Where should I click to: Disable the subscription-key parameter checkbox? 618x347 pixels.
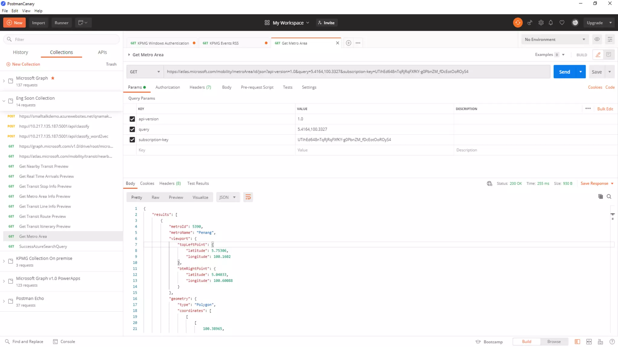[x=132, y=139]
